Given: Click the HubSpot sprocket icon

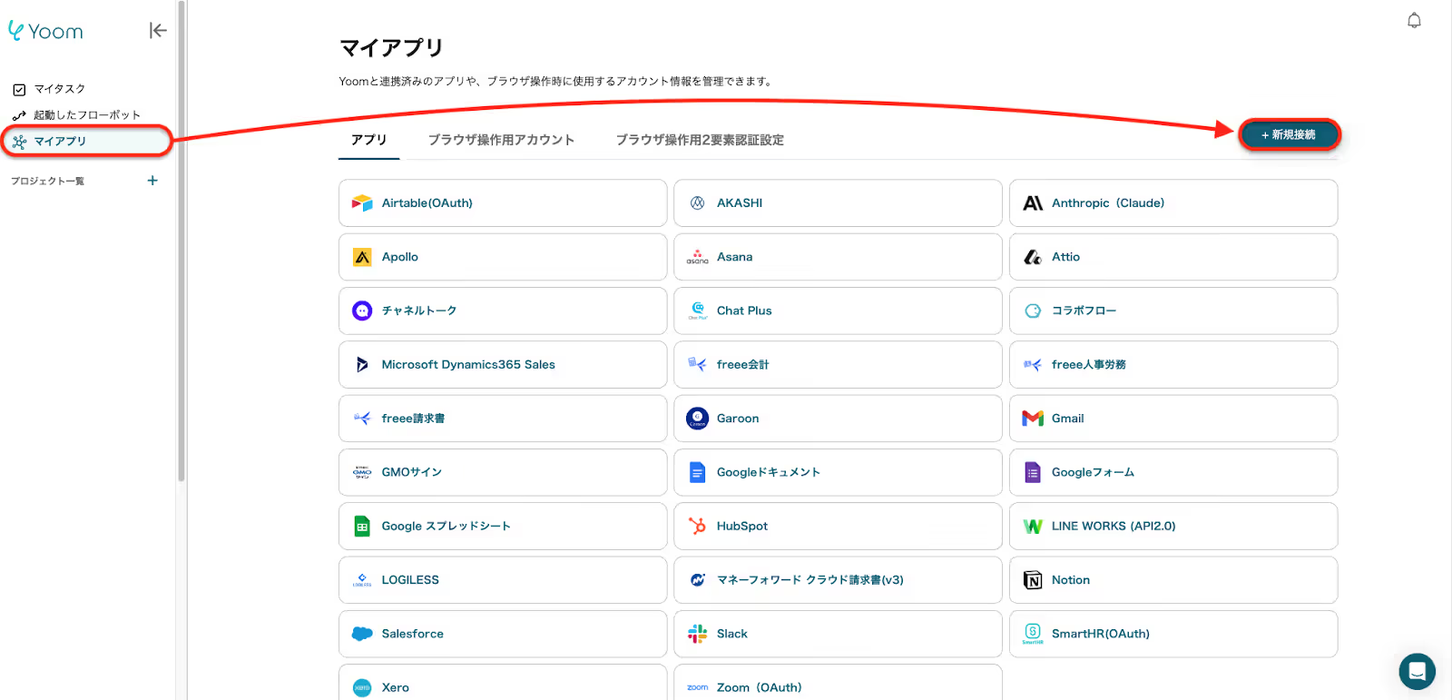Looking at the screenshot, I should (x=697, y=526).
